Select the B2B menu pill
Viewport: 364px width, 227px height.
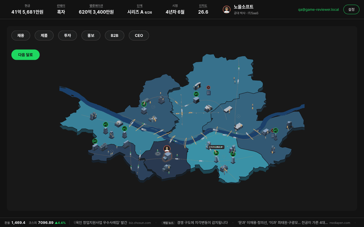point(115,35)
